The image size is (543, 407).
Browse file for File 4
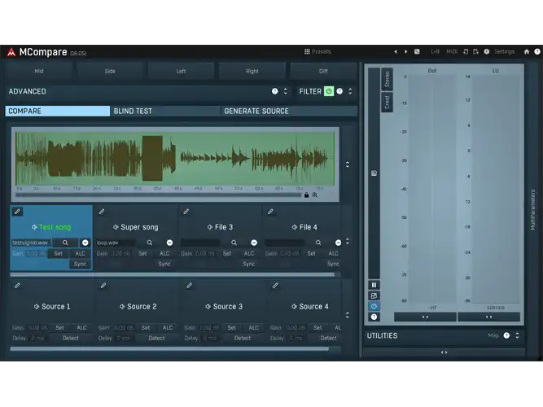pos(318,243)
